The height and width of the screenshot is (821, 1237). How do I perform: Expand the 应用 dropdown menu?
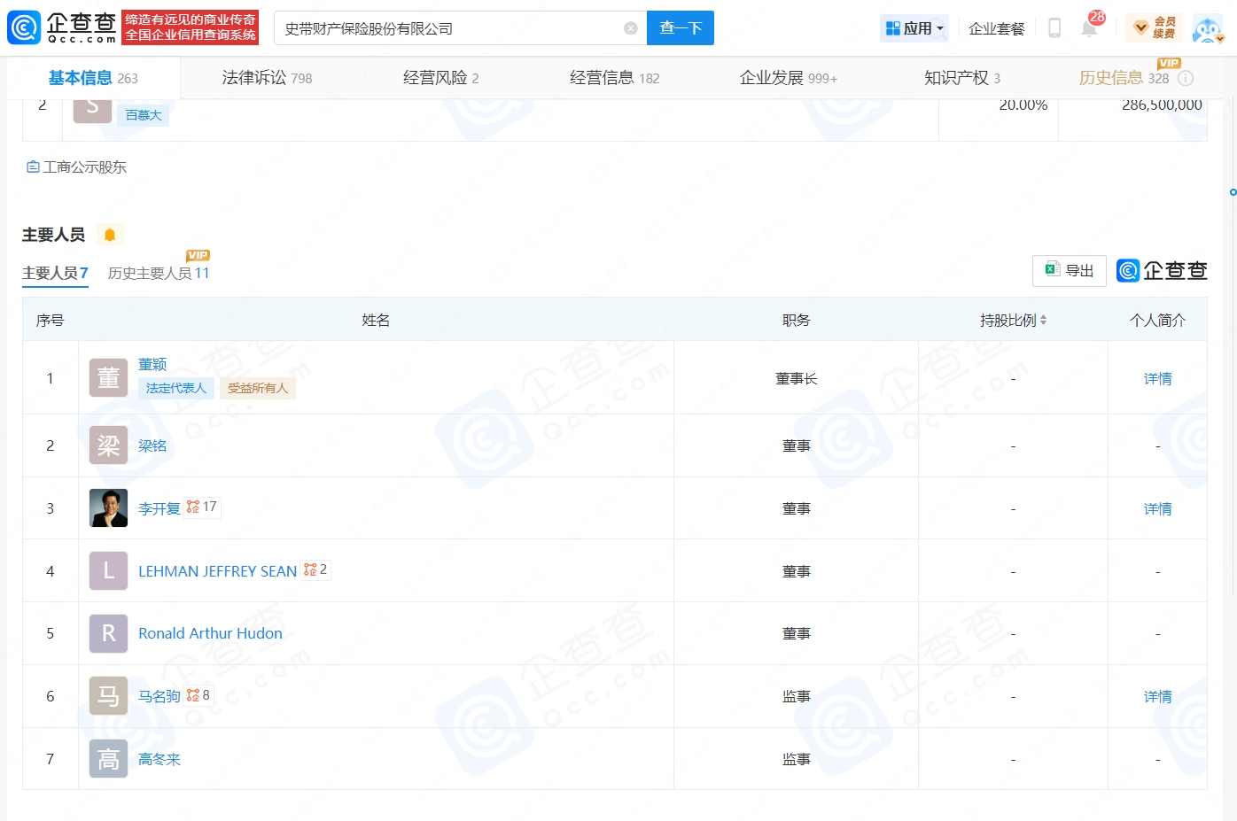[915, 28]
